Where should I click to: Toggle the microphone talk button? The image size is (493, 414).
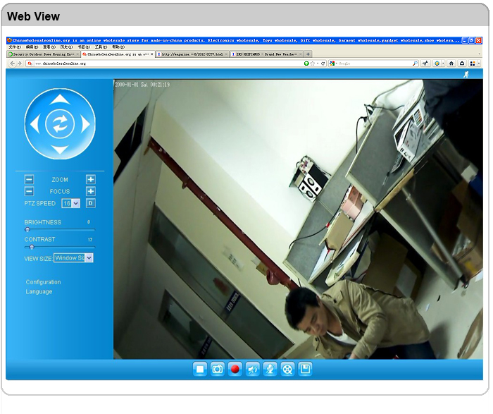(x=270, y=369)
